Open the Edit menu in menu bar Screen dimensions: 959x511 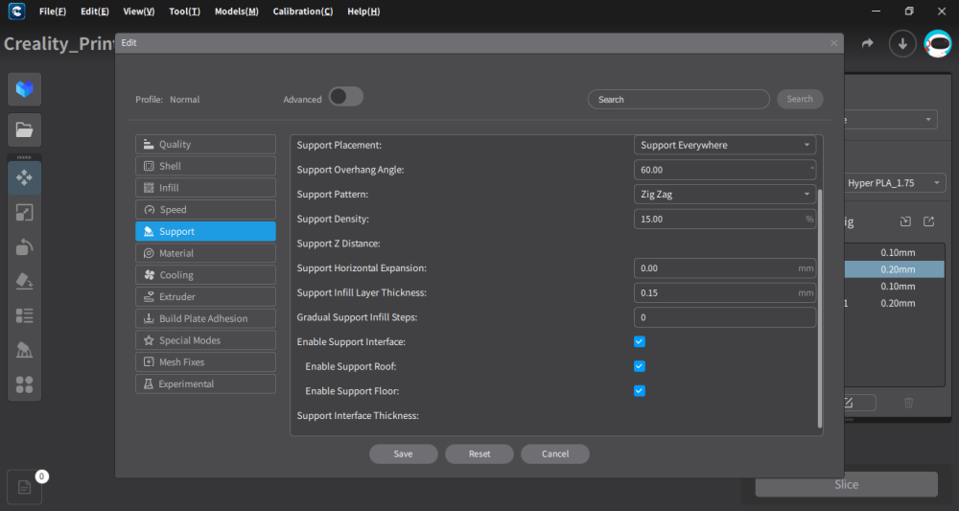(95, 11)
